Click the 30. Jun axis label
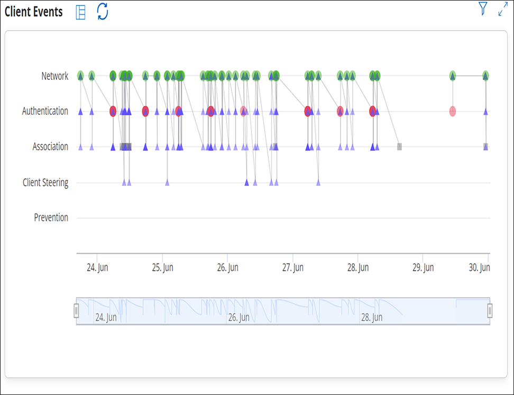 (x=479, y=268)
